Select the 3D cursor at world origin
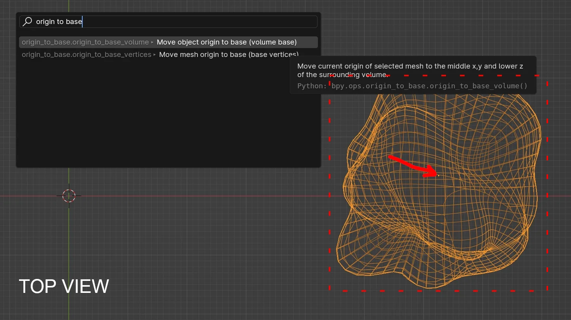The image size is (571, 320). pyautogui.click(x=69, y=196)
